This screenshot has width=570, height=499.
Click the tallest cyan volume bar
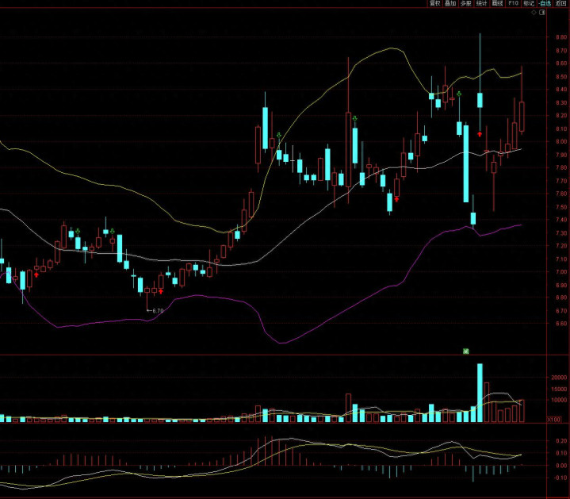point(480,393)
